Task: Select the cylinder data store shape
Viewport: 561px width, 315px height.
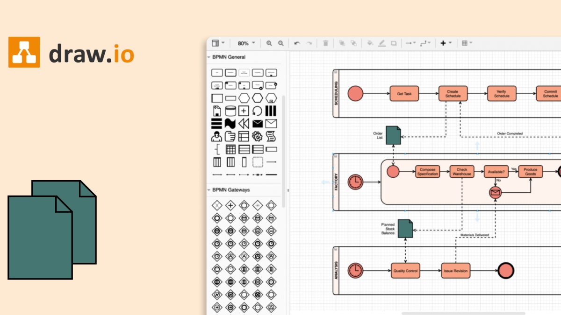Action: [230, 111]
